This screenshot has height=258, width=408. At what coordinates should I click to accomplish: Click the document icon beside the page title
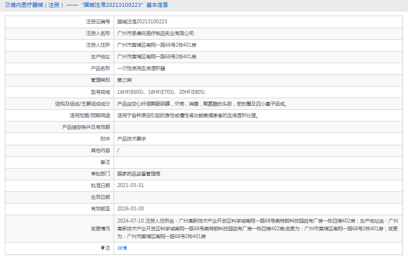[7, 5]
